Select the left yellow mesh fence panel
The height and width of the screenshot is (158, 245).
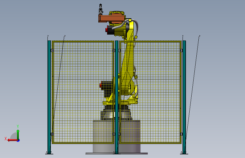[x=83, y=92]
